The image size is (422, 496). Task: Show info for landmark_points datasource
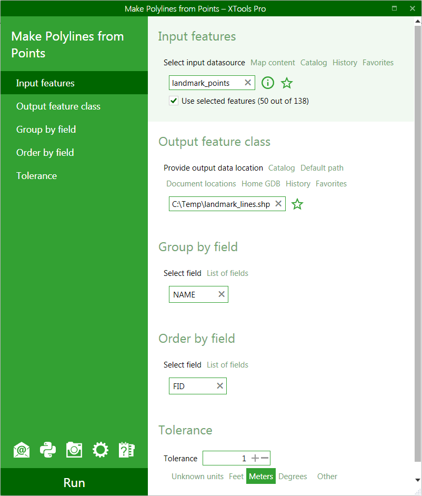(267, 83)
